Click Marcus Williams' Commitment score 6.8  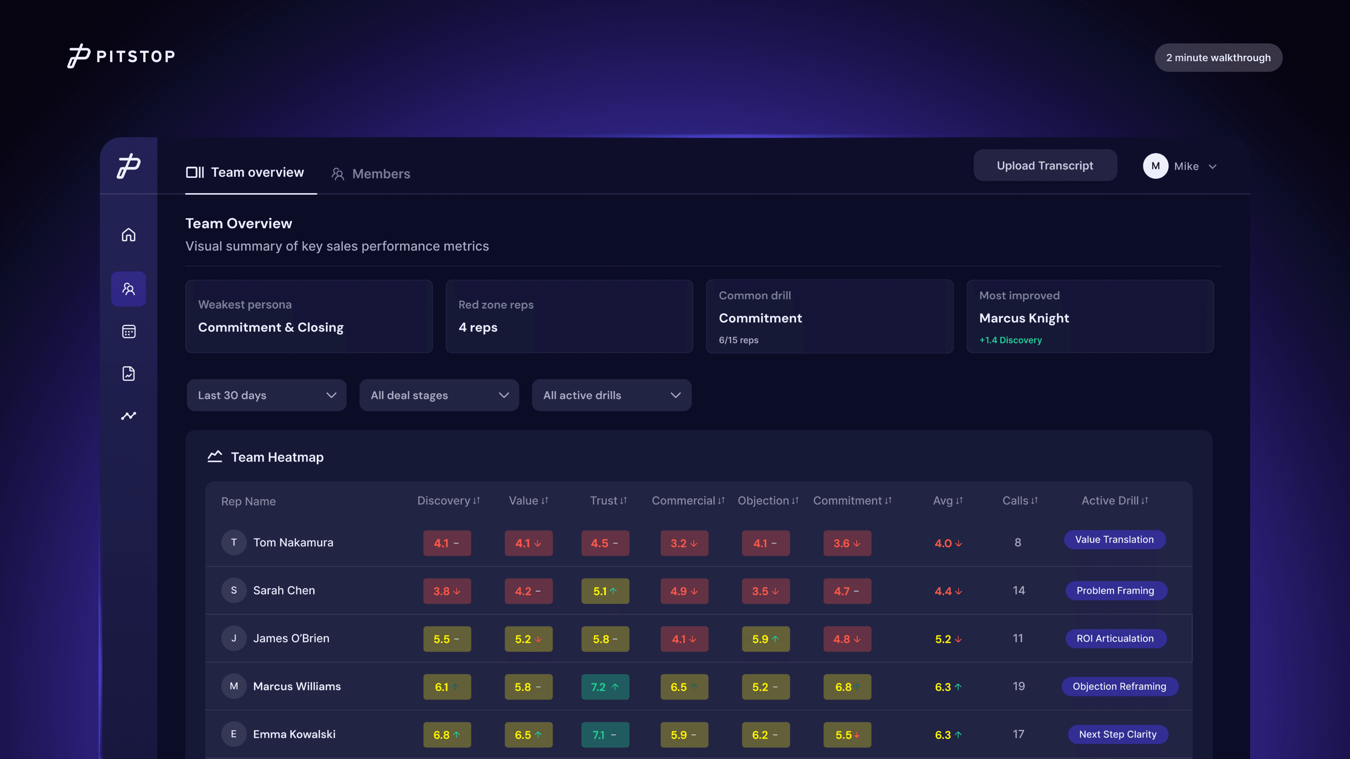847,687
